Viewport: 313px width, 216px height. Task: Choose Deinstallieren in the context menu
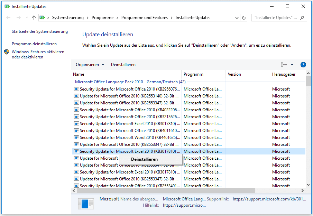pyautogui.click(x=144, y=159)
